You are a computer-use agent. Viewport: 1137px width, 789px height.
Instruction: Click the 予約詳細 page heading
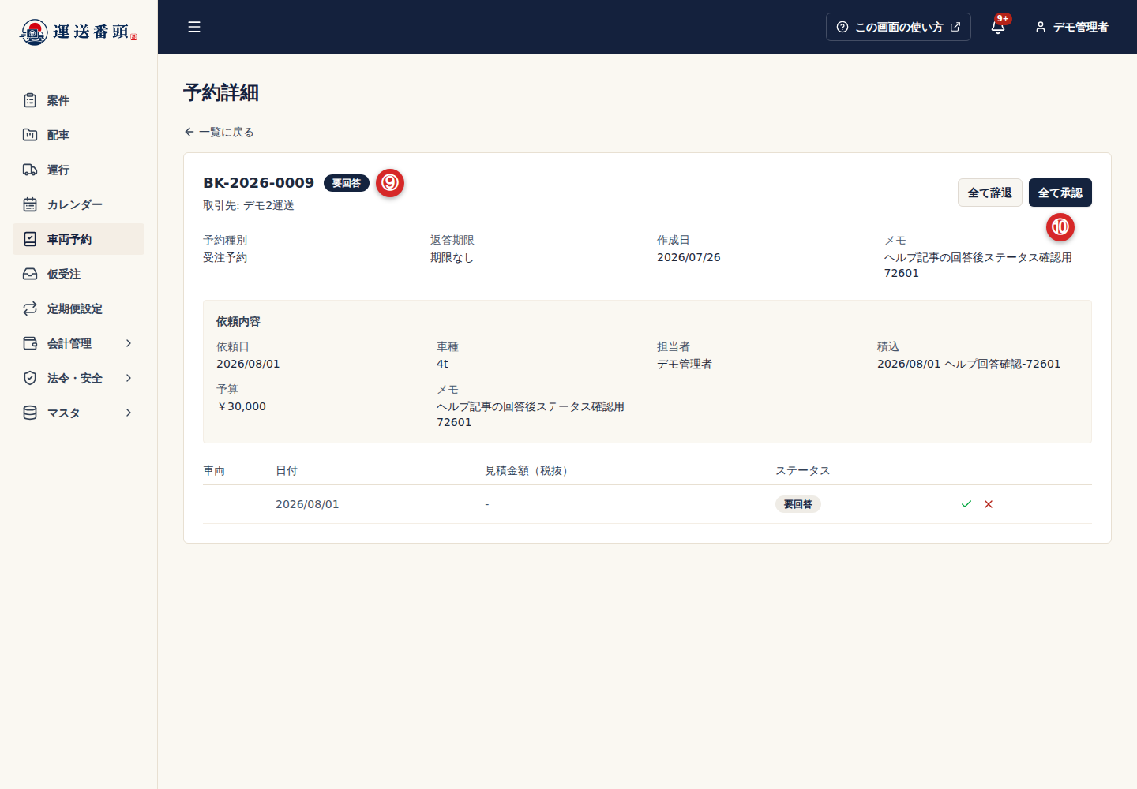(x=221, y=92)
